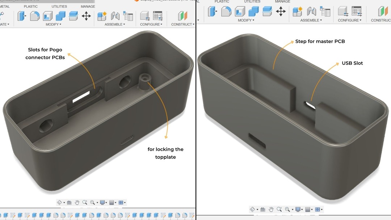Activate Zoom magnifier in right navigation bar

click(x=279, y=209)
